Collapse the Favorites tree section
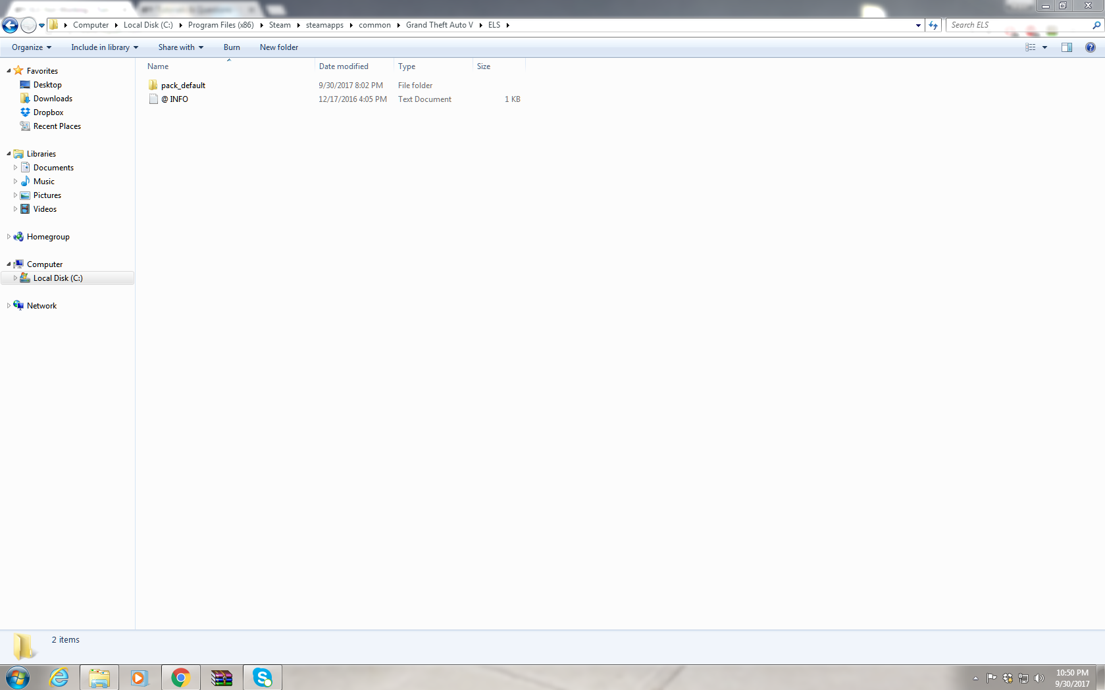The height and width of the screenshot is (690, 1105). (9, 71)
